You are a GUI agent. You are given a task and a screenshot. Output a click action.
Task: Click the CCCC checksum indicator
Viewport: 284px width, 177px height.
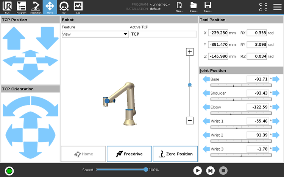coord(263,7)
